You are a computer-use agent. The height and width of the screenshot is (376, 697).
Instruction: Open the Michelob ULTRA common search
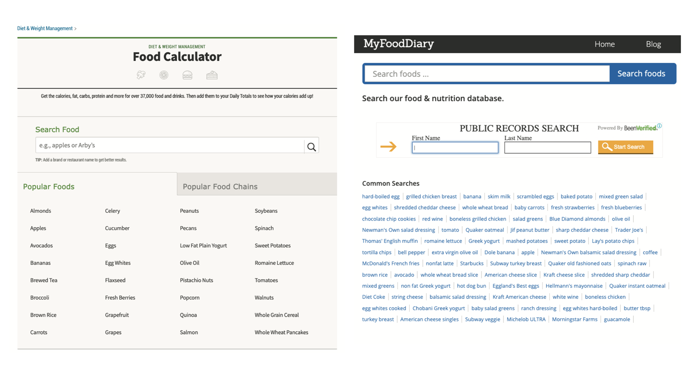click(526, 319)
